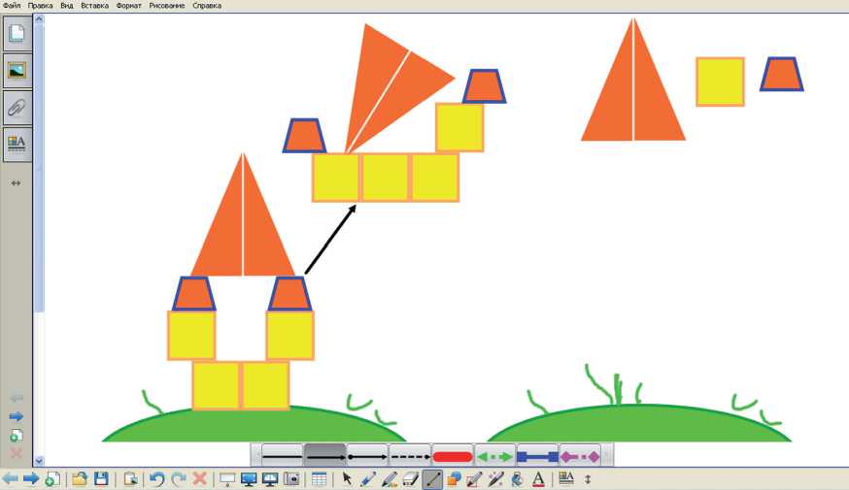Open the Attachments paperclip tab
This screenshot has width=849, height=490.
coord(17,107)
